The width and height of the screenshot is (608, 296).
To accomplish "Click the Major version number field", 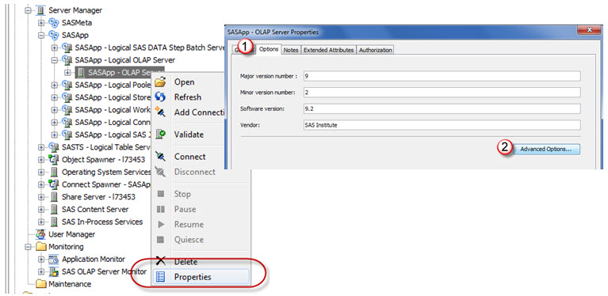I will (x=442, y=76).
